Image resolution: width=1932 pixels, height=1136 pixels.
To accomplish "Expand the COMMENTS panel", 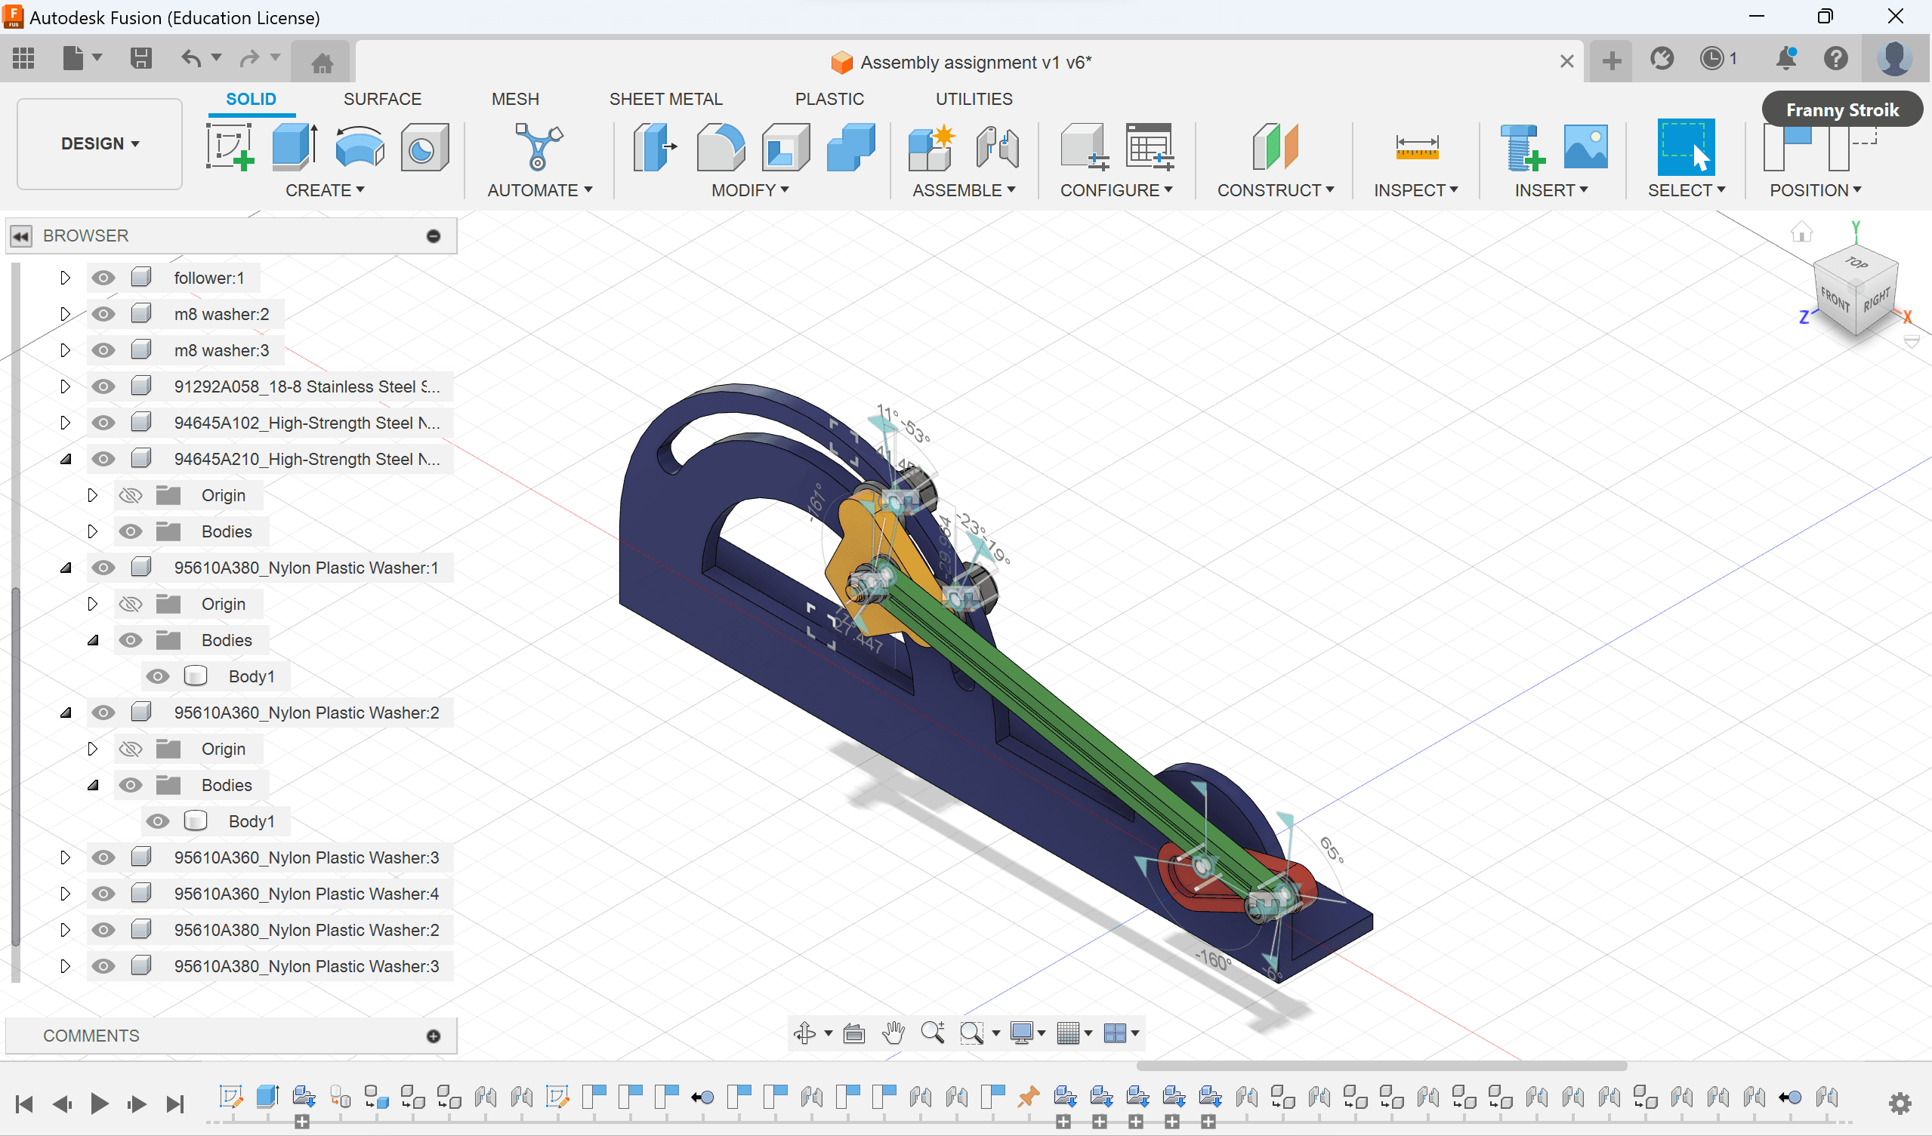I will click(434, 1036).
